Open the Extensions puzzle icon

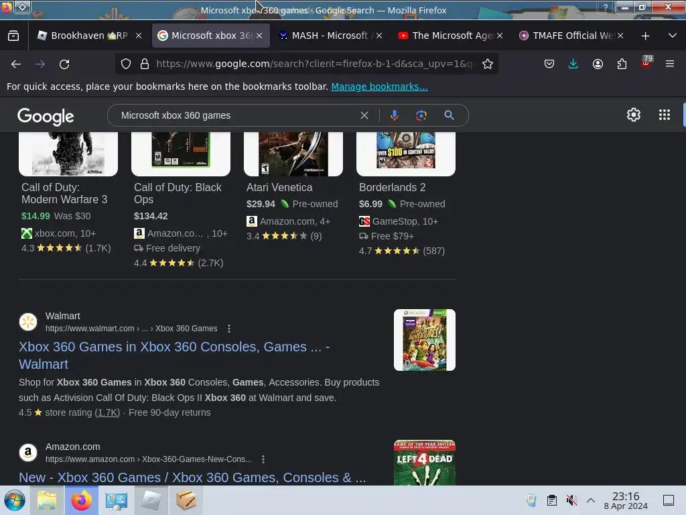tap(622, 64)
